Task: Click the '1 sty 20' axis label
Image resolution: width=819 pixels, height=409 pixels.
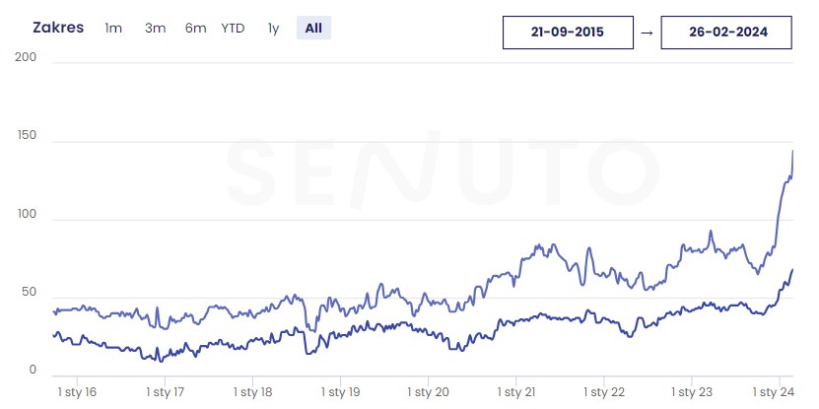Action: [428, 391]
